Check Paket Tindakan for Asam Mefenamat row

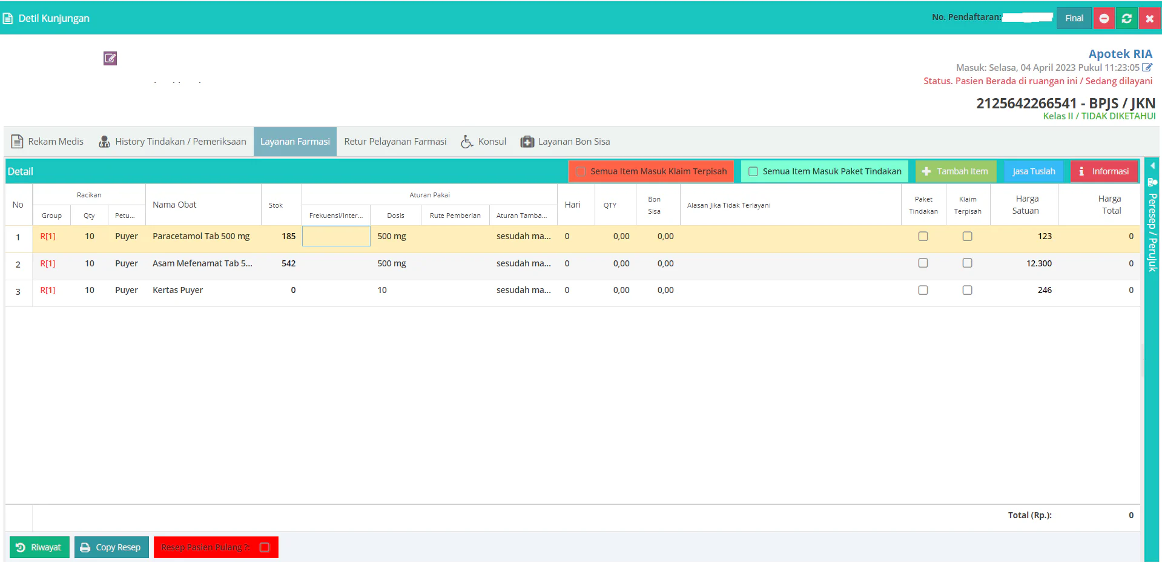pyautogui.click(x=923, y=263)
